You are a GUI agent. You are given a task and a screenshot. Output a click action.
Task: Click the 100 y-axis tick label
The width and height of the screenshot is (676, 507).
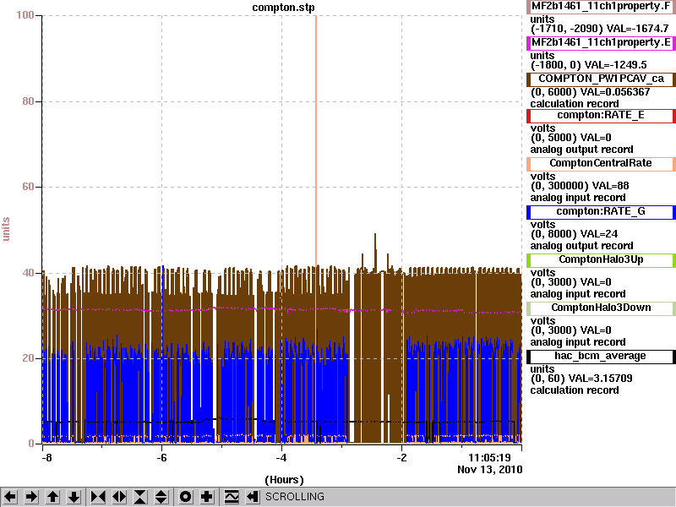(25, 15)
